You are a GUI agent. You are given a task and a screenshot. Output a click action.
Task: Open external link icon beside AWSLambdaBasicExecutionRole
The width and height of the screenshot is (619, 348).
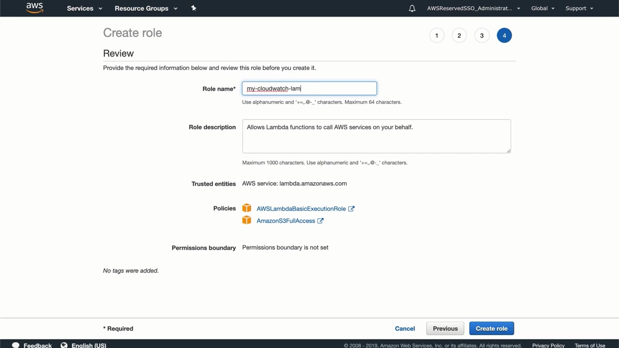tap(352, 209)
